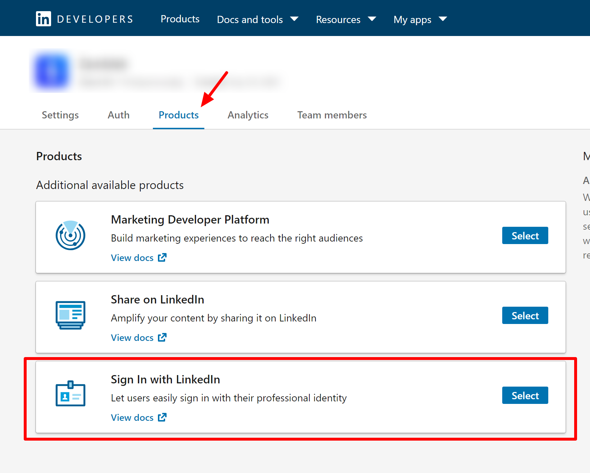590x473 pixels.
Task: Open View docs for Share on LinkedIn
Action: click(139, 338)
